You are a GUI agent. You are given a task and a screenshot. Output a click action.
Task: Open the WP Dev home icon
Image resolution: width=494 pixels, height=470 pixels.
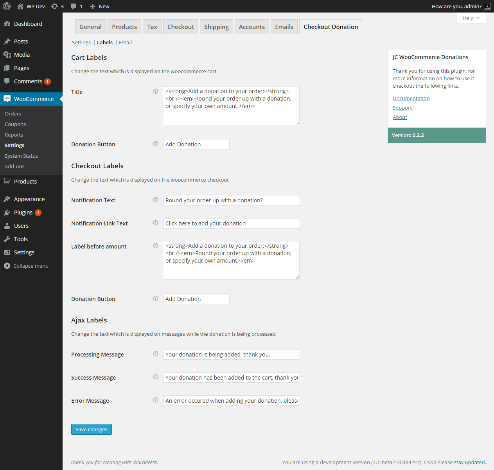click(x=20, y=6)
